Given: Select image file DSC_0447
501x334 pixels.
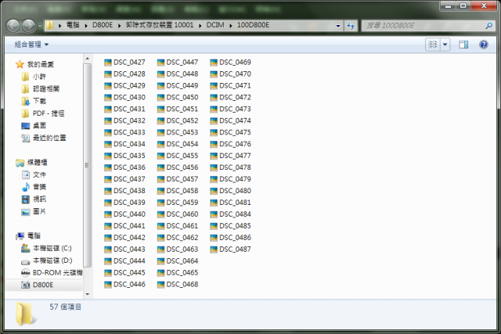Looking at the screenshot, I should [x=178, y=63].
